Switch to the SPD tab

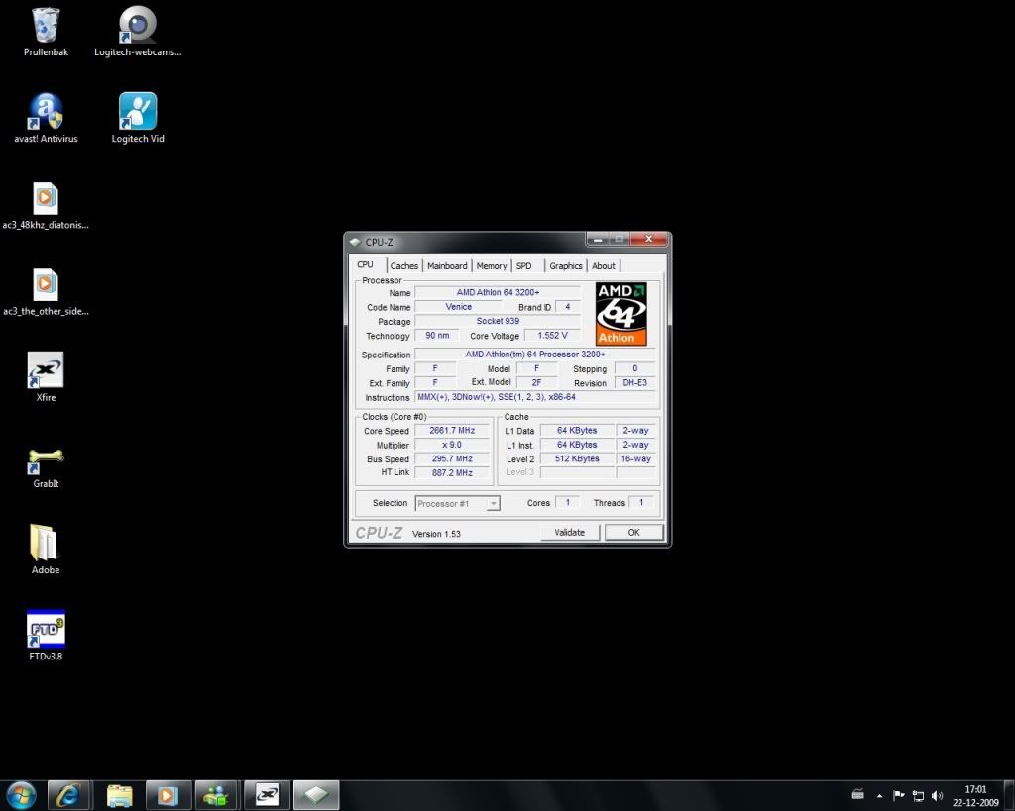click(x=523, y=265)
